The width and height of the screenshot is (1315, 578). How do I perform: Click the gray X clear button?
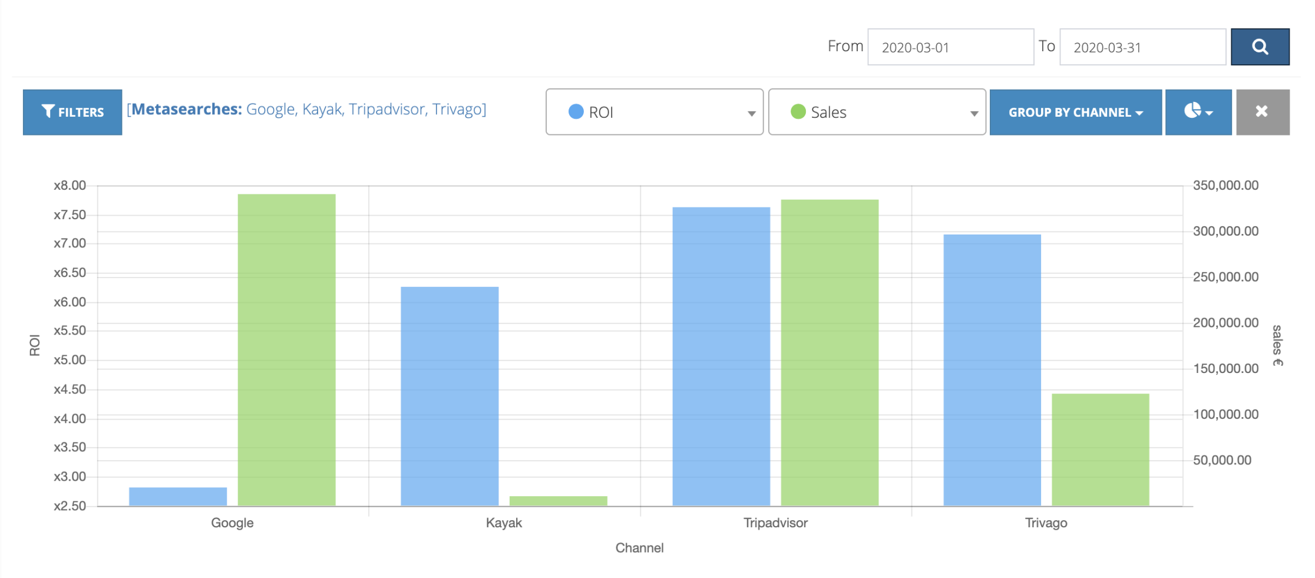pyautogui.click(x=1263, y=112)
